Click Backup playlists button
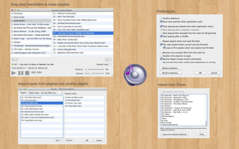 pyautogui.click(x=171, y=68)
